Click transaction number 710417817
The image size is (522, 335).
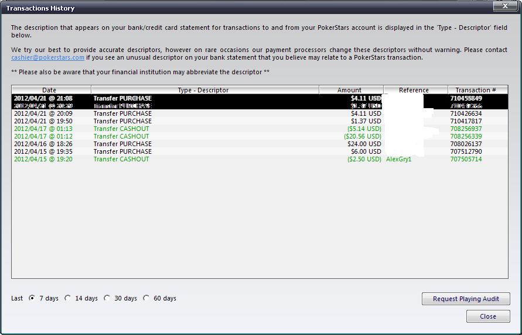(466, 121)
